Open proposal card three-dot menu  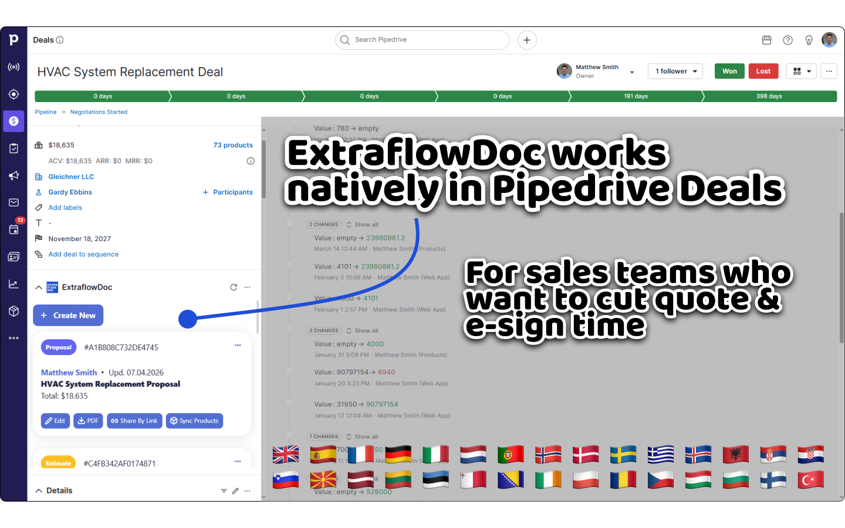[x=238, y=346]
